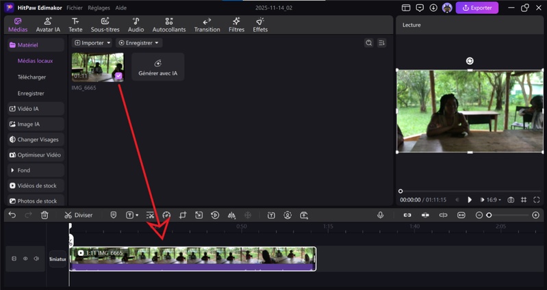Select Télécharger in sidebar

(x=31, y=77)
